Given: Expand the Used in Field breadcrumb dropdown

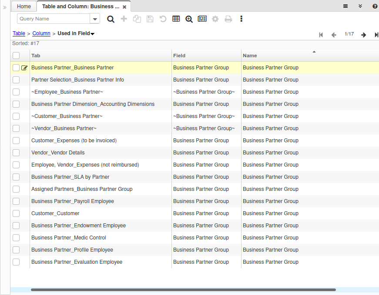Looking at the screenshot, I should (93, 34).
